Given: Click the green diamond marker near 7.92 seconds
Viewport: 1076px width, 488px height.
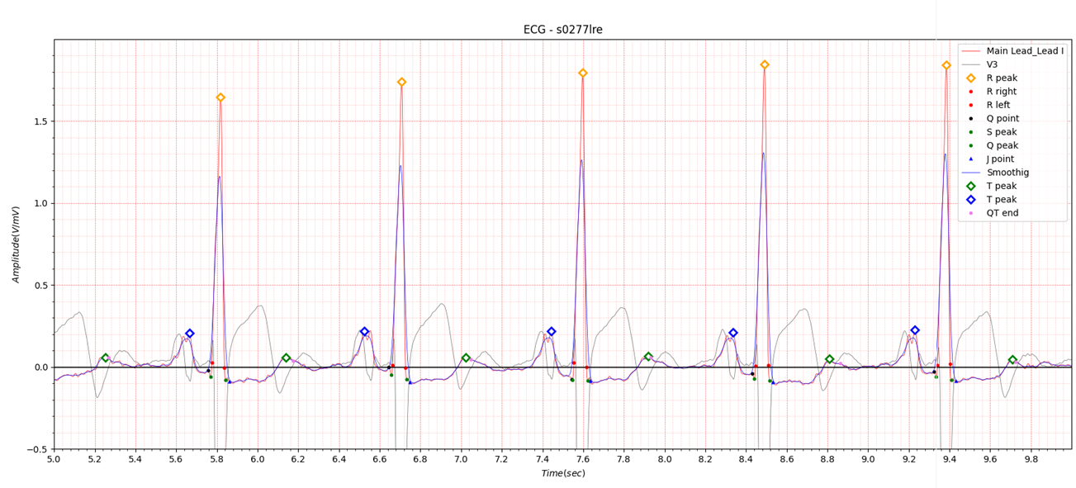Looking at the screenshot, I should (x=648, y=357).
